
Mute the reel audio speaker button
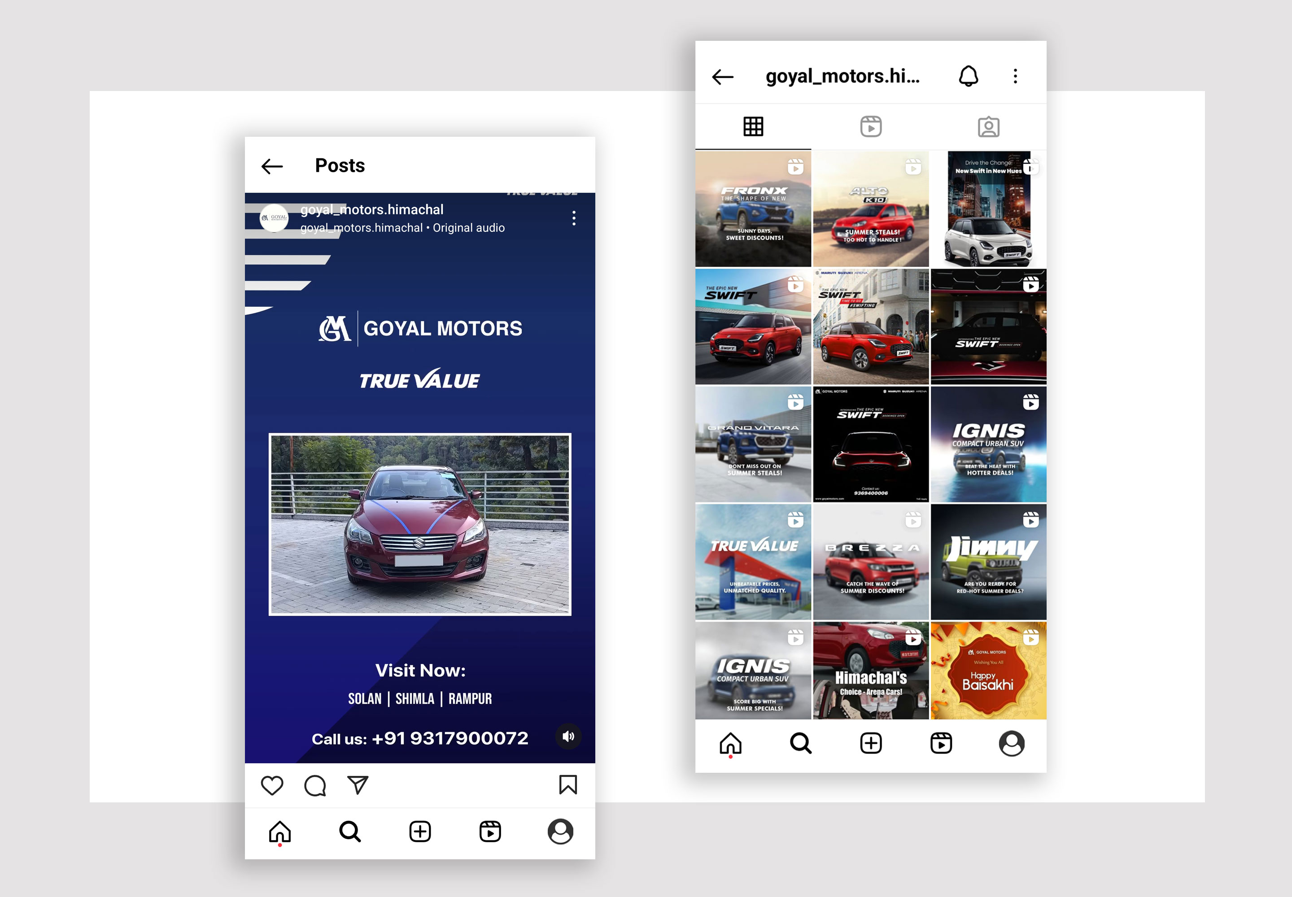[x=568, y=736]
